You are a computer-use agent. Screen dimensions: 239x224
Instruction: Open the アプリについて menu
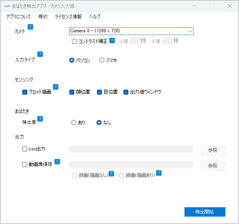tap(18, 16)
